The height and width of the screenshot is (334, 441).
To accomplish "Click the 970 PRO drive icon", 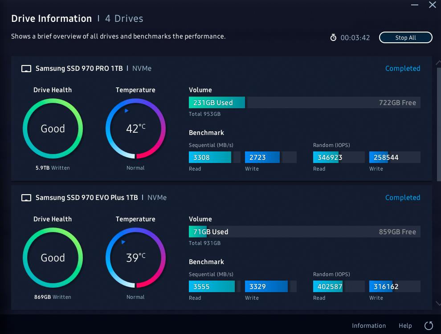I will pyautogui.click(x=26, y=69).
